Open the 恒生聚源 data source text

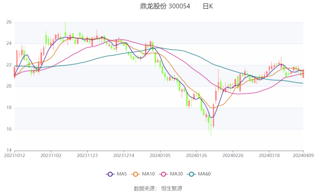[172, 189]
